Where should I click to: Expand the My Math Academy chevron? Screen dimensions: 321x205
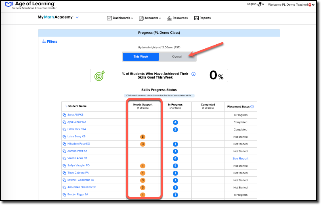tap(77, 17)
